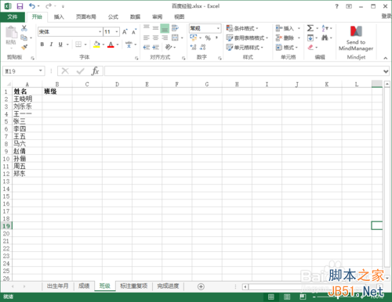Apply the yellow fill color bucket
This screenshot has width=392, height=302.
[96, 45]
